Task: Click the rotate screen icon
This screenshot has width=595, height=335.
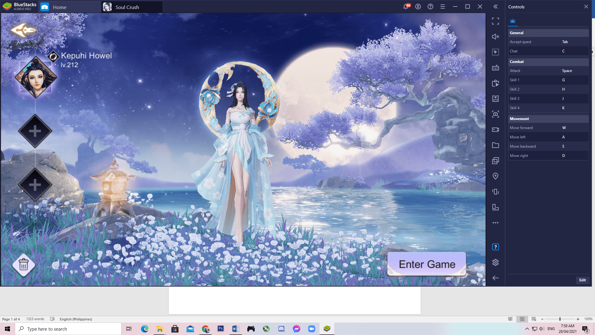Action: pos(496,207)
